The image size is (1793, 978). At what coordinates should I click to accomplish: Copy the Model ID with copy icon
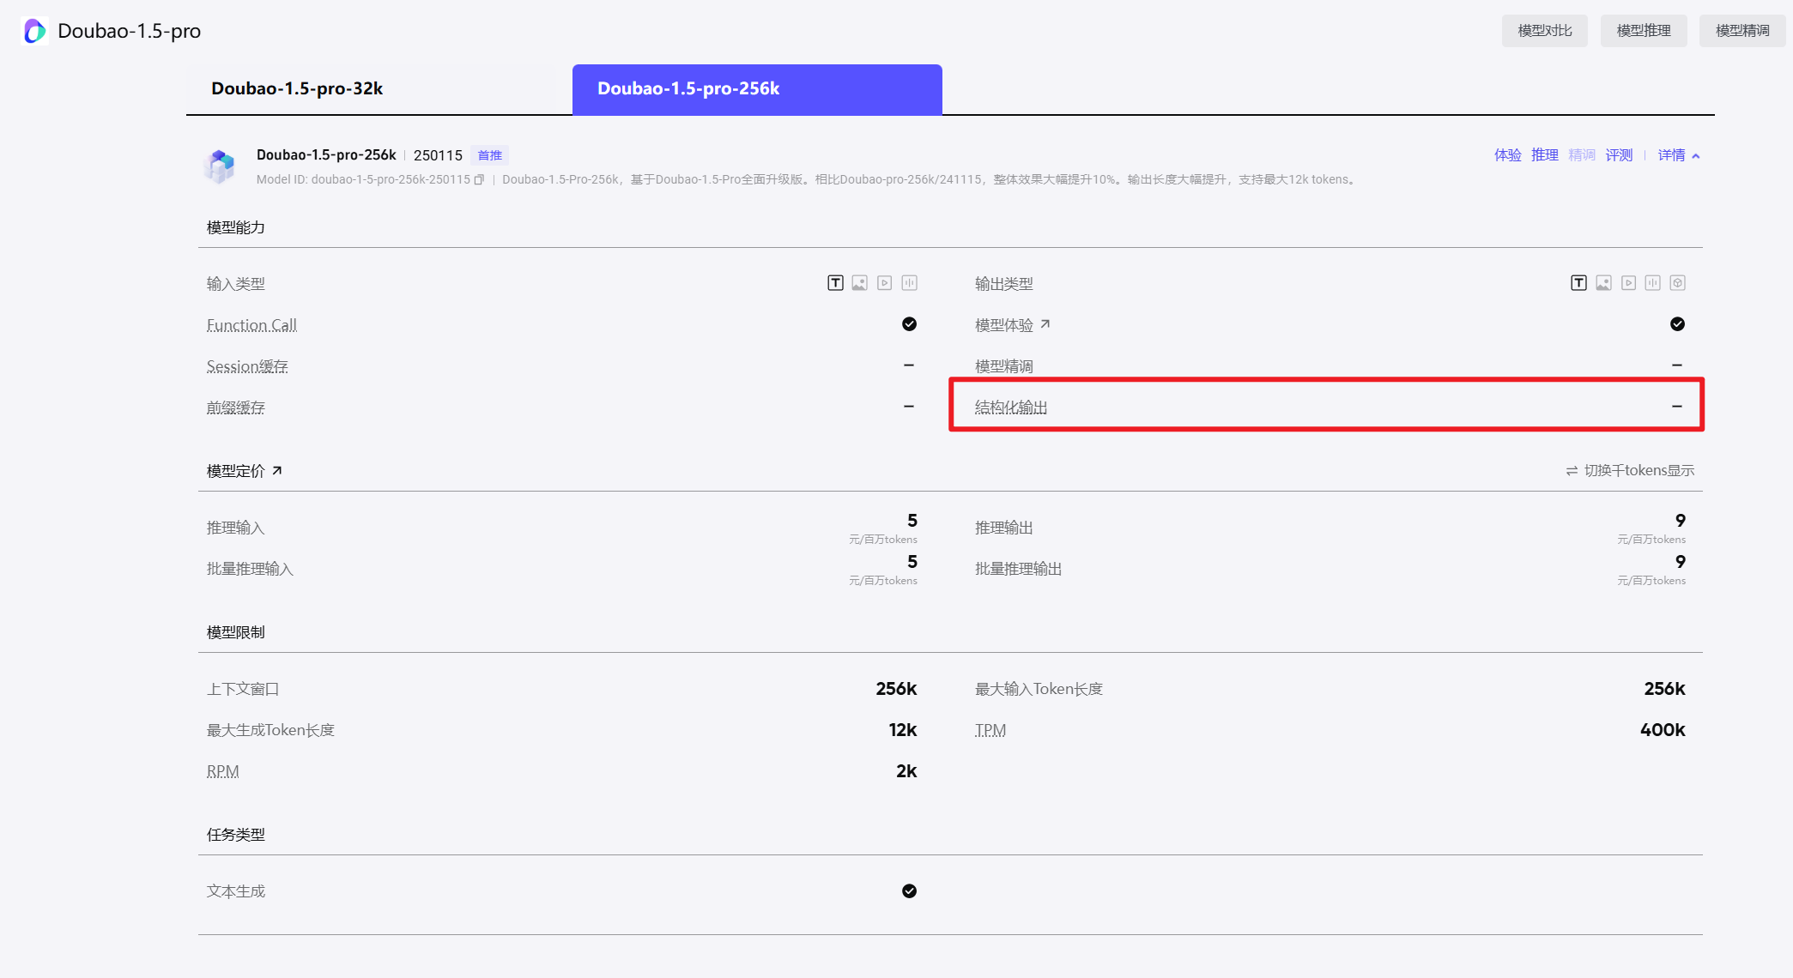pos(479,180)
